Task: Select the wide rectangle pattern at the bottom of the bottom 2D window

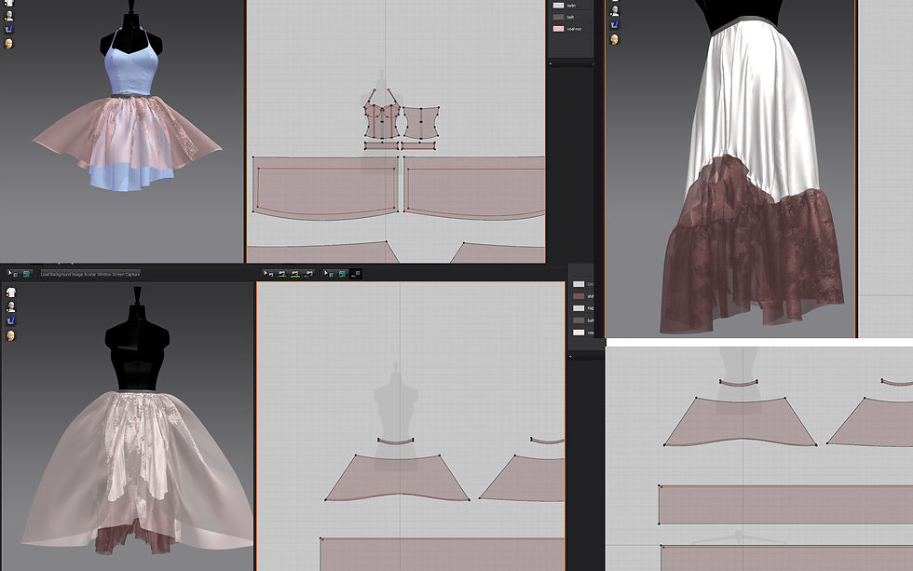Action: click(x=443, y=553)
